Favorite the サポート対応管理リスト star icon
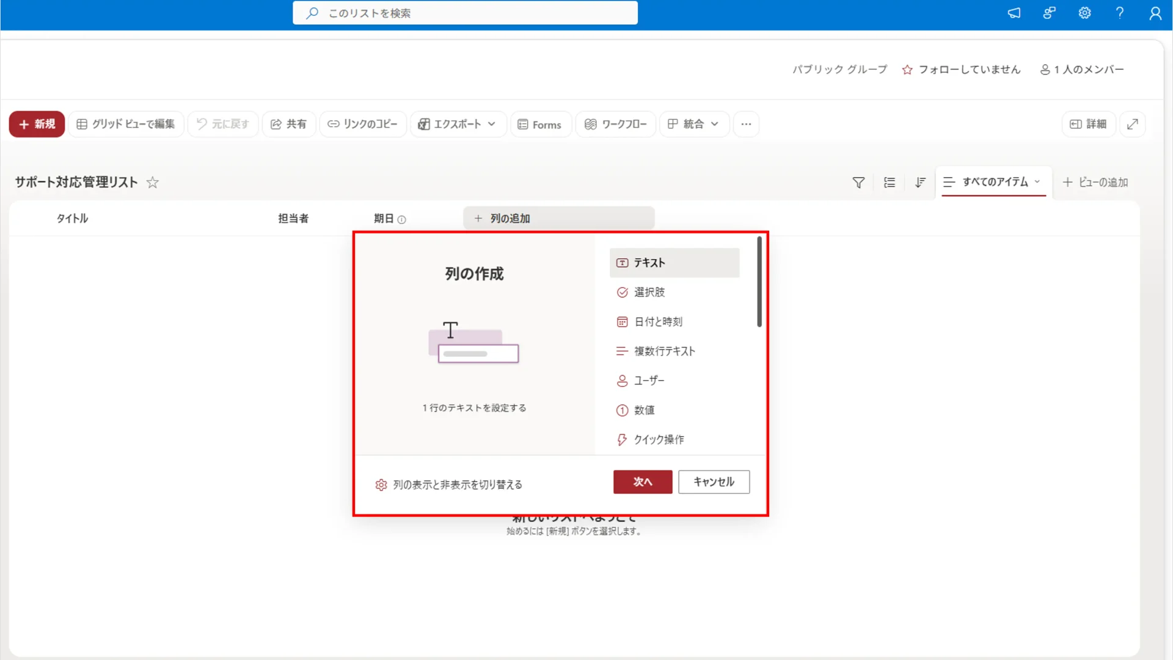This screenshot has width=1173, height=660. point(153,182)
